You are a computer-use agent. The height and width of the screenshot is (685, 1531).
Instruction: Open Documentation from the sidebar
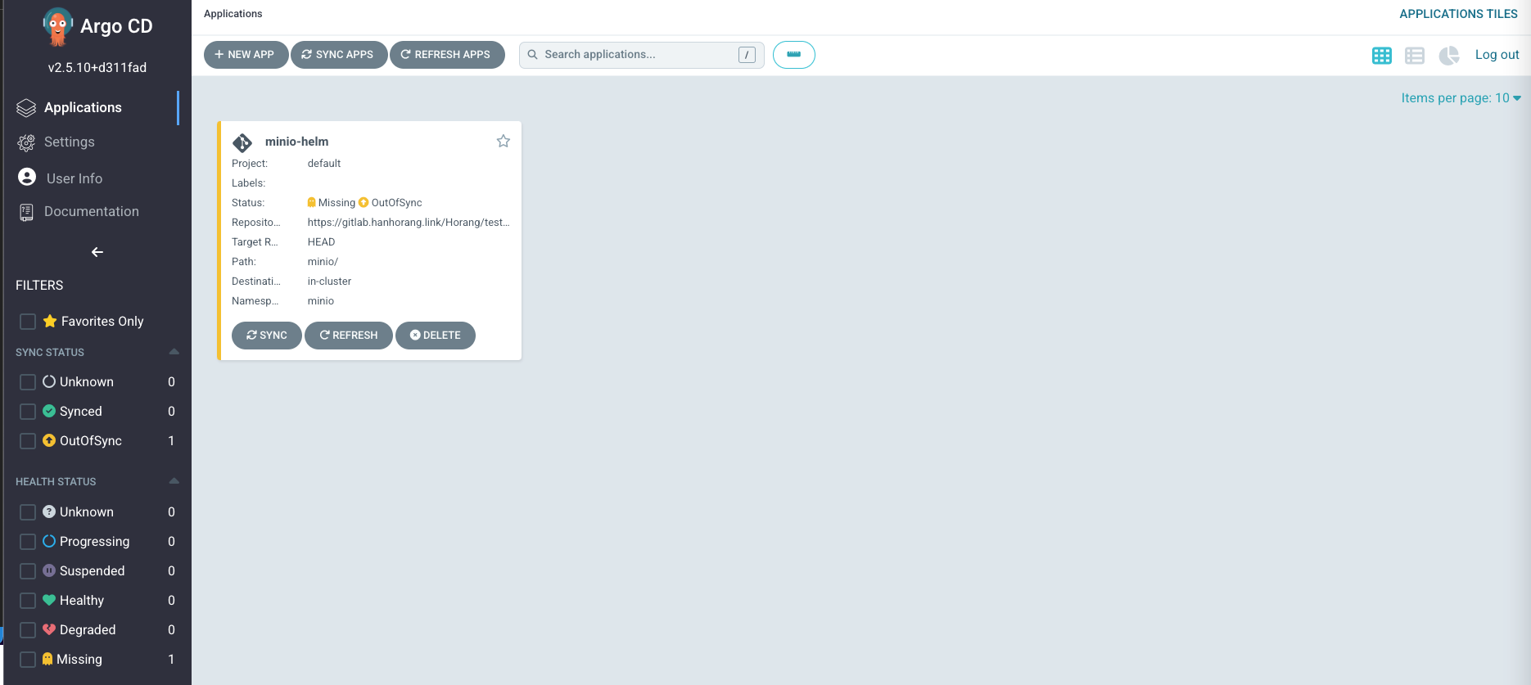[x=91, y=211]
